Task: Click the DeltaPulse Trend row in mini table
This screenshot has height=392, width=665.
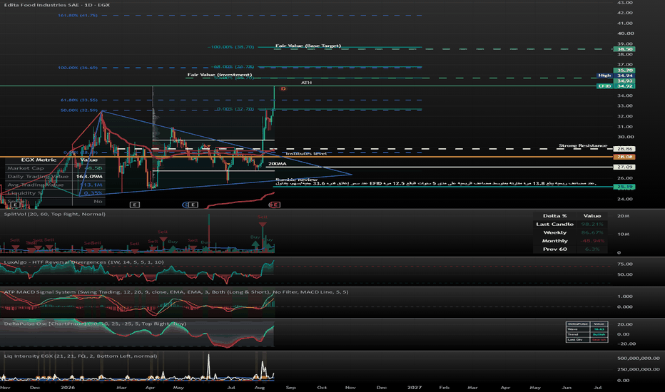Action: point(587,334)
